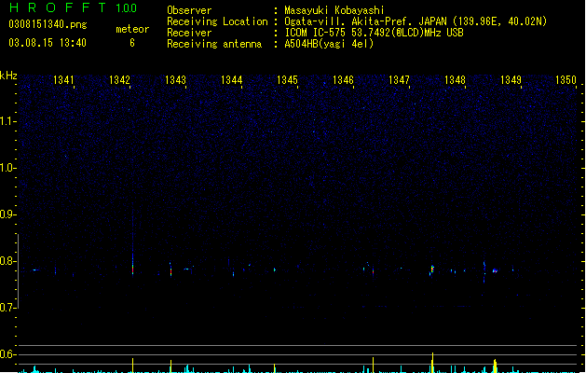Click the strong meteor echo after 1342
Viewport: 586px width, 373px height.
132,267
